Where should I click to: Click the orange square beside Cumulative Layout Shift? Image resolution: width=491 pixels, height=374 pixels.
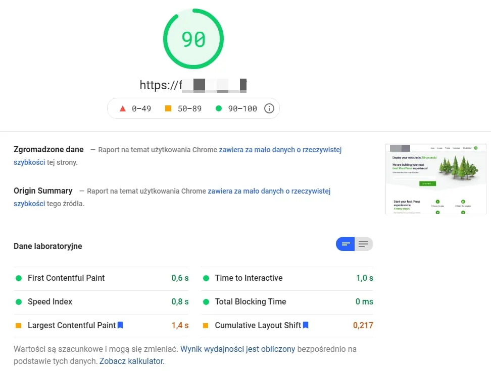point(205,325)
